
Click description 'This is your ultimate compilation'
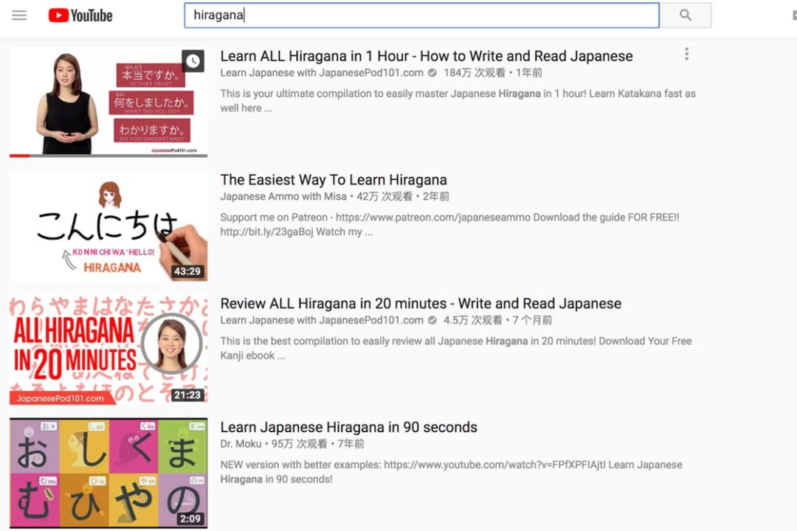(x=458, y=100)
